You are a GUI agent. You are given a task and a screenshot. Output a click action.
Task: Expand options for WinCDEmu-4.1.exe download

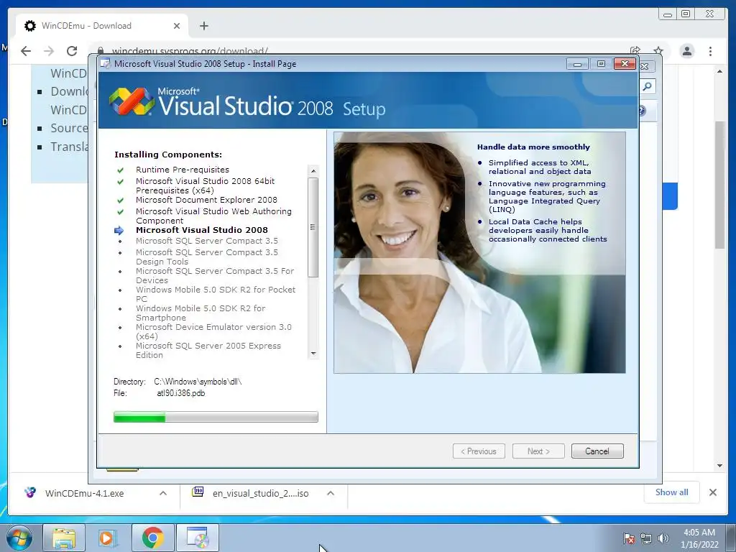click(163, 493)
